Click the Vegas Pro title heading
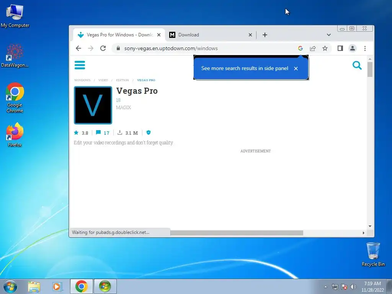392x294 pixels. point(137,91)
